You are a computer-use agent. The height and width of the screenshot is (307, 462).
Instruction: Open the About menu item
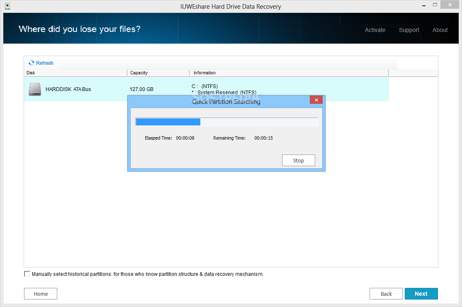(440, 30)
